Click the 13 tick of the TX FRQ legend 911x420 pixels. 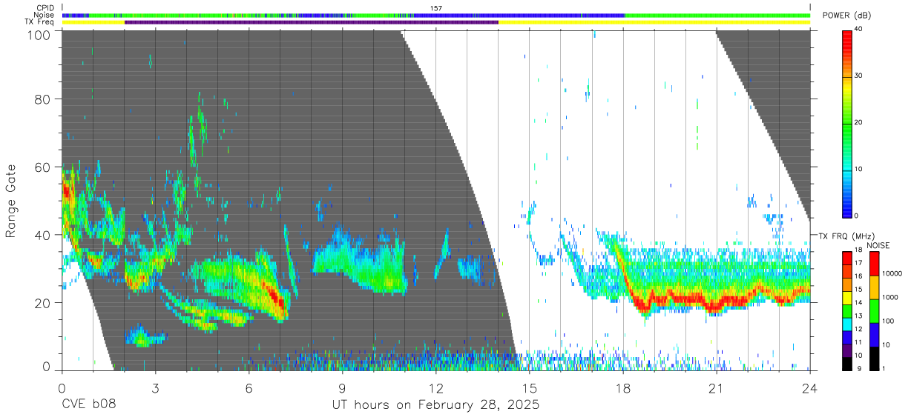click(859, 316)
